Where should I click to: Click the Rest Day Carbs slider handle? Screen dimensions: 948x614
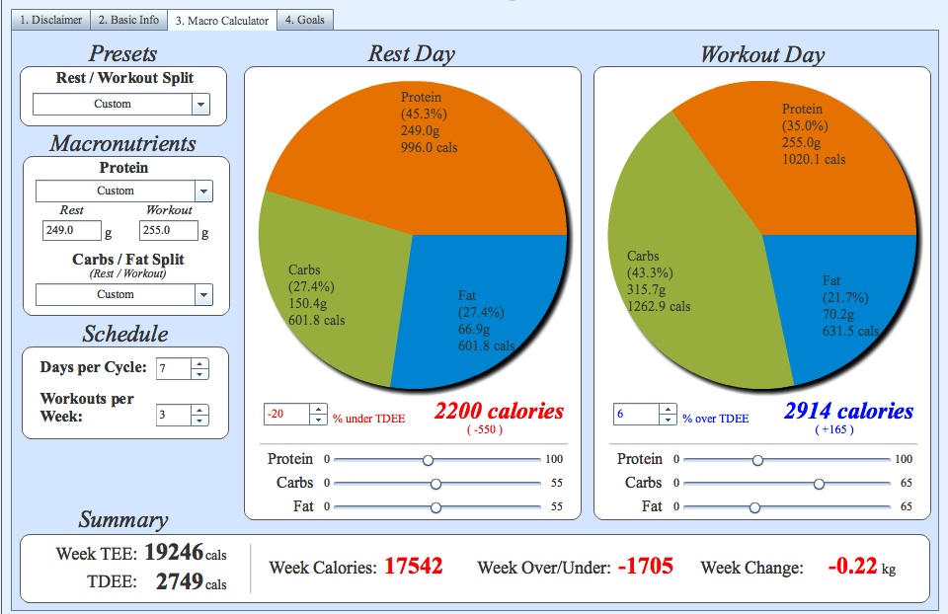pyautogui.click(x=435, y=484)
